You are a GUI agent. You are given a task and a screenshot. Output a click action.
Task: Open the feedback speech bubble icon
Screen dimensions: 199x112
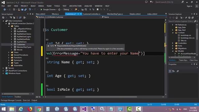click(146, 2)
